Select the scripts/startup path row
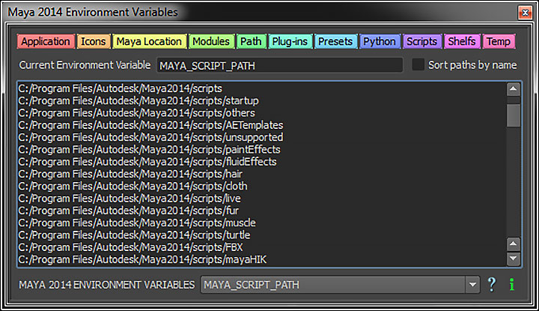The image size is (539, 311). [x=261, y=101]
